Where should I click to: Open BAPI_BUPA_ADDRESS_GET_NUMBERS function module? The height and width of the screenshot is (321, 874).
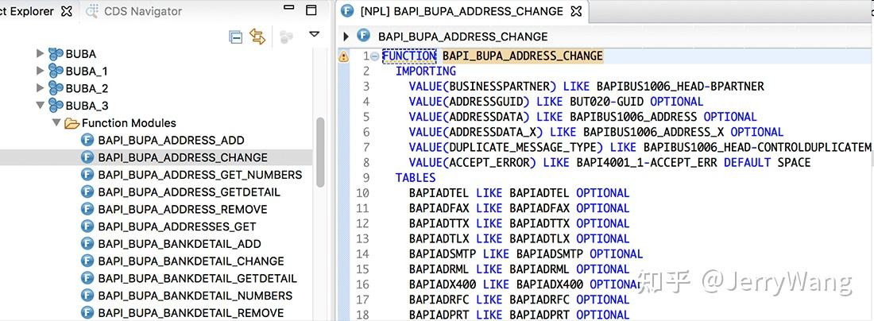(200, 175)
